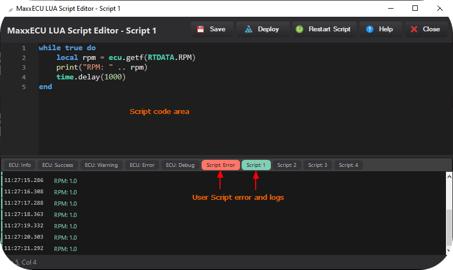453x270 pixels.
Task: Maximize the script editor window
Action: [415, 8]
